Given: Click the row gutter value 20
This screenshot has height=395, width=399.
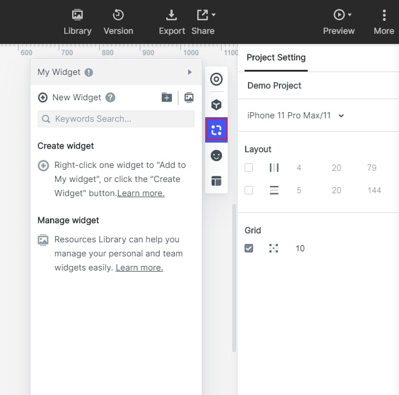Looking at the screenshot, I should click(x=336, y=190).
